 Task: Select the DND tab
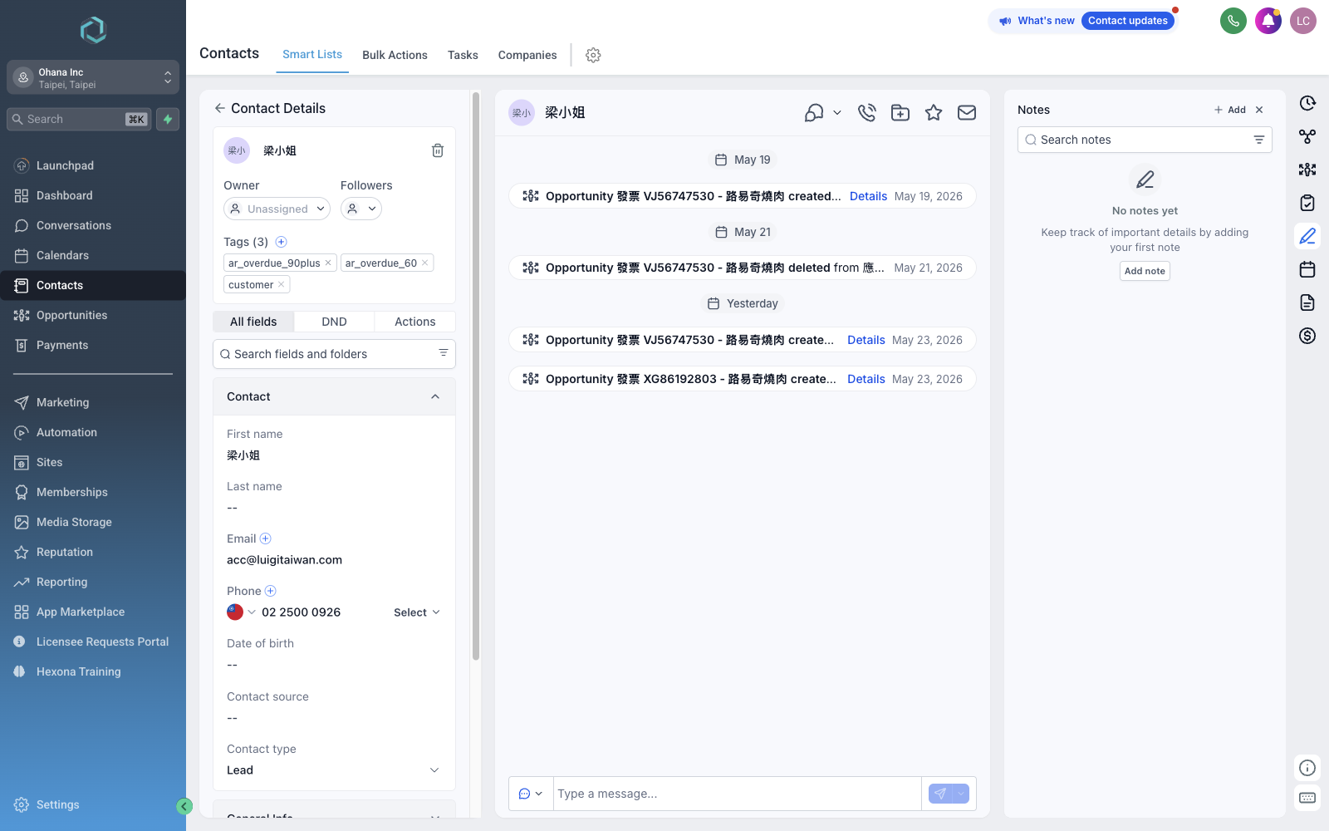[x=334, y=322]
